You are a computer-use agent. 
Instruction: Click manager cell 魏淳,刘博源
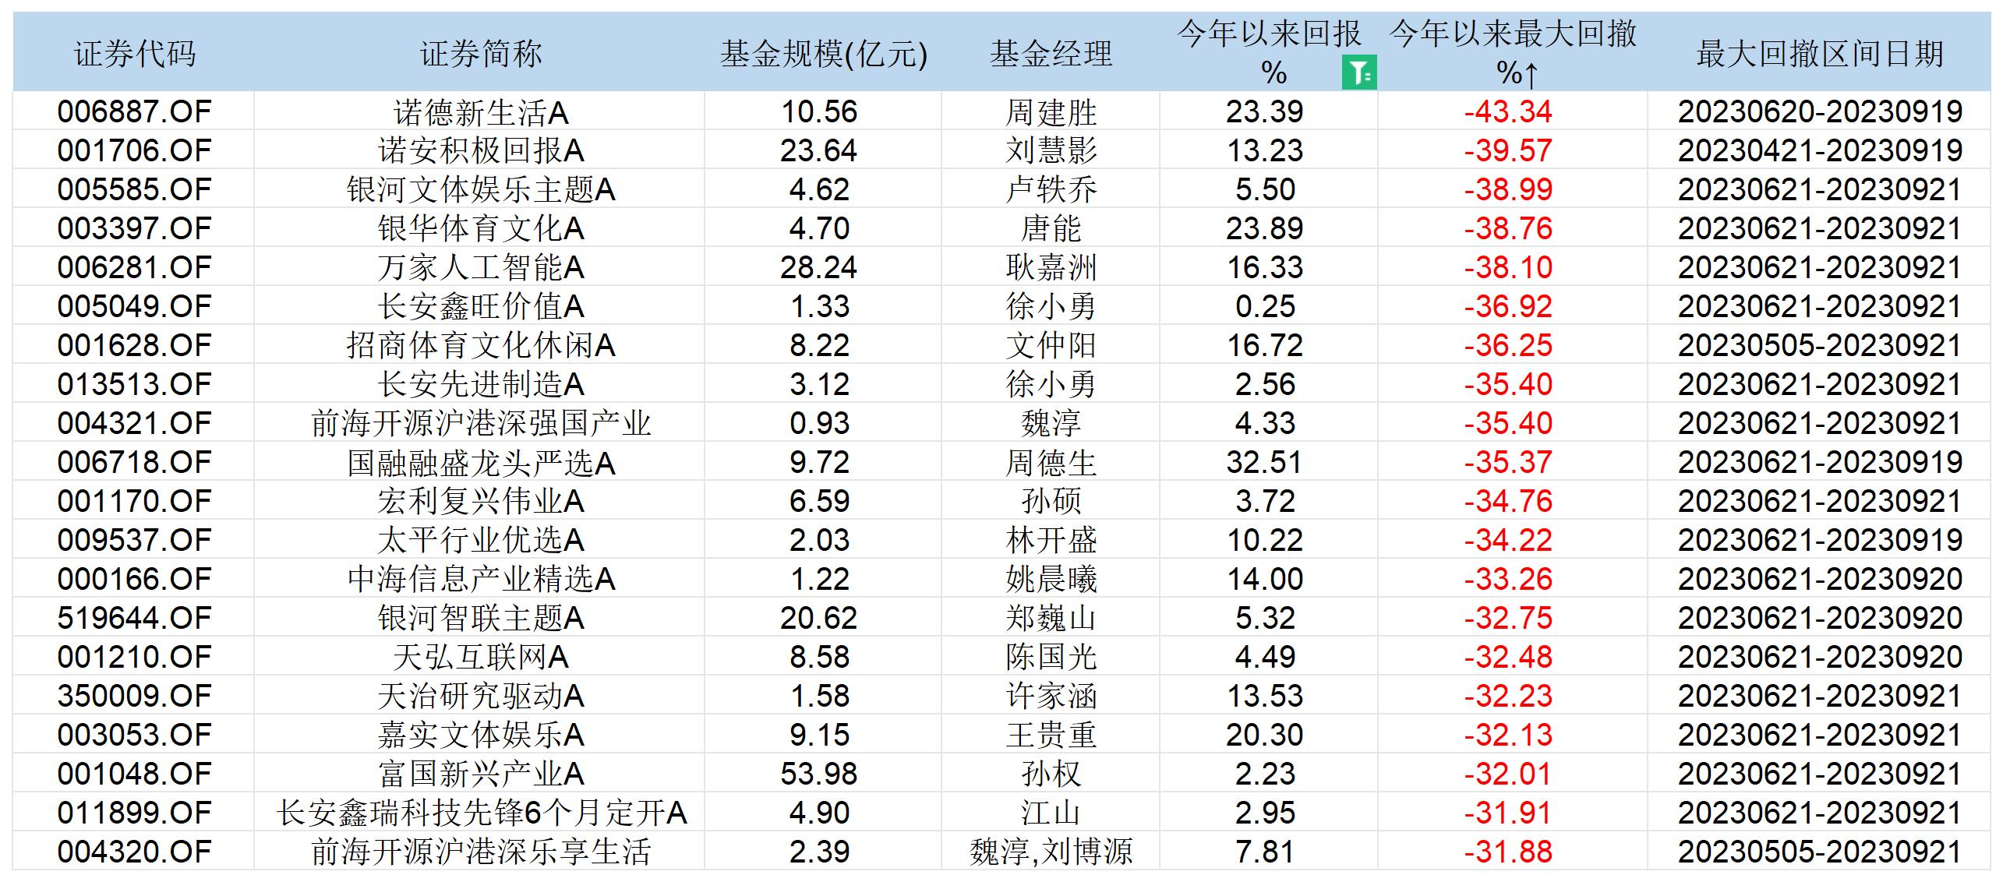tap(1050, 852)
